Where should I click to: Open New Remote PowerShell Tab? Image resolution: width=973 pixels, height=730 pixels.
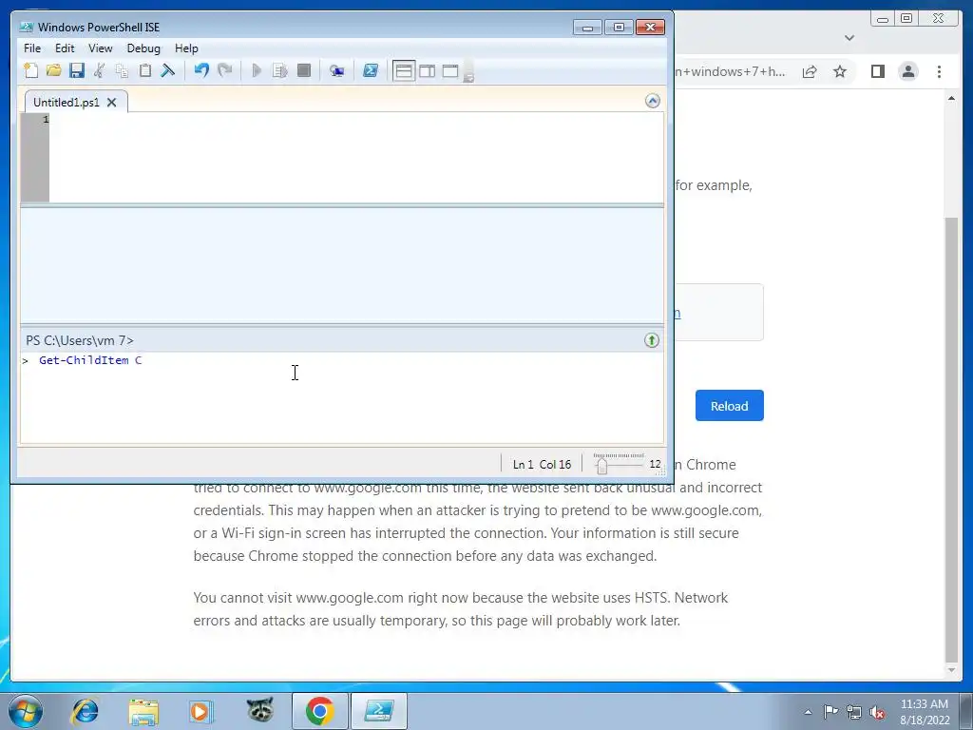coord(337,70)
